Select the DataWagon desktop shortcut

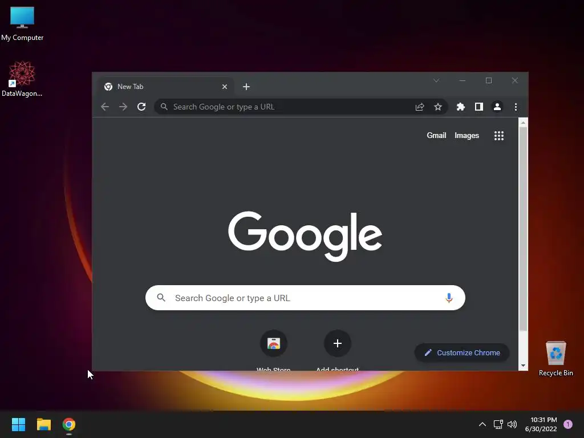pos(22,79)
